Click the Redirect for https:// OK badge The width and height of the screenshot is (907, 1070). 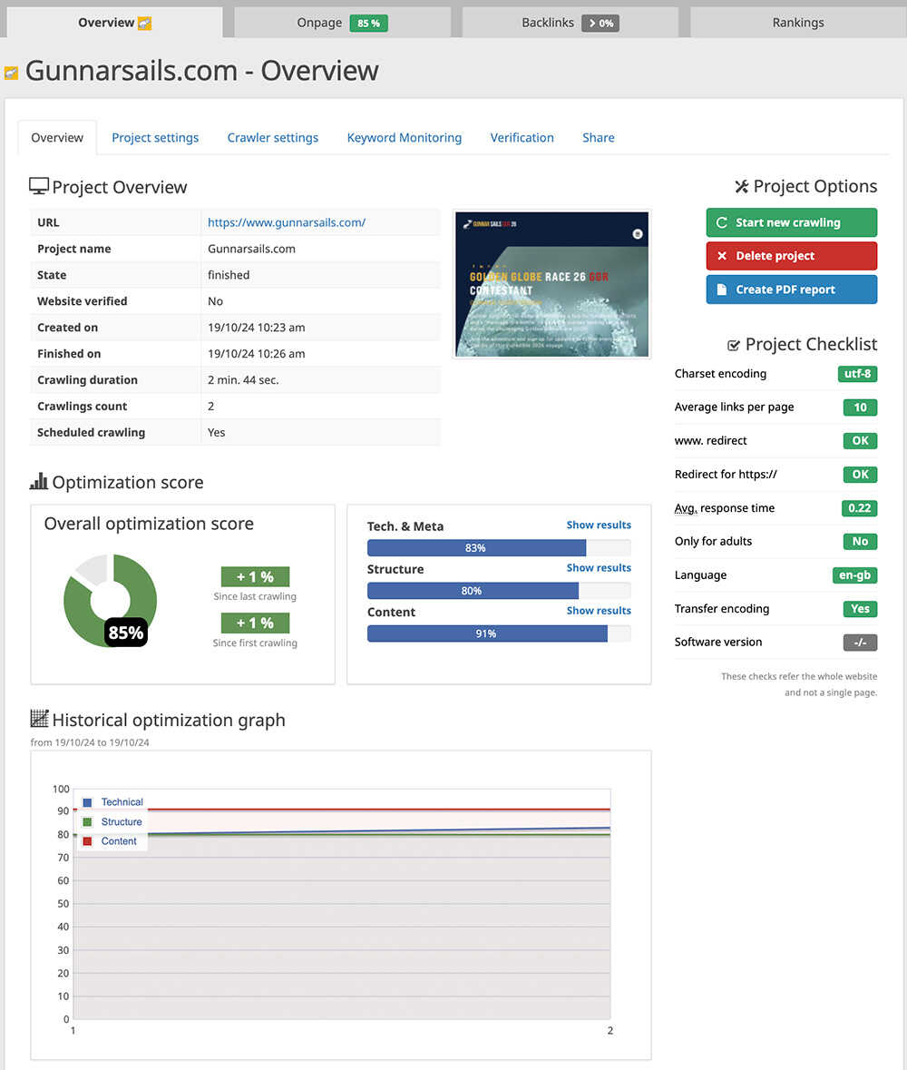pyautogui.click(x=860, y=475)
